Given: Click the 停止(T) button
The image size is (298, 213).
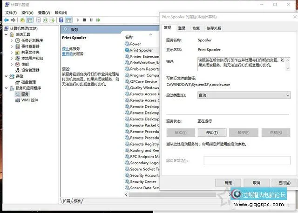Looking at the screenshot, I should tap(212, 133).
